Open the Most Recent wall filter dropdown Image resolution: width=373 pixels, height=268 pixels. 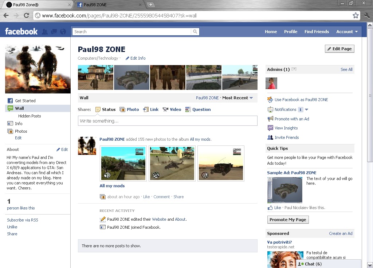(237, 98)
